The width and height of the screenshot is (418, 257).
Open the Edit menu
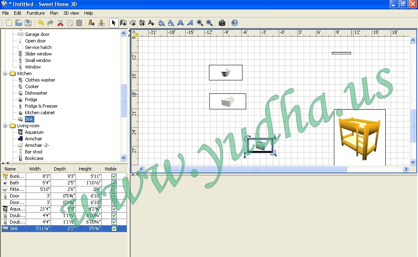[x=18, y=13]
